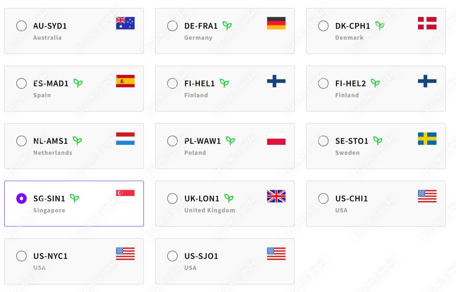Click the United Kingdom flag icon
Image resolution: width=456 pixels, height=292 pixels.
[x=276, y=196]
